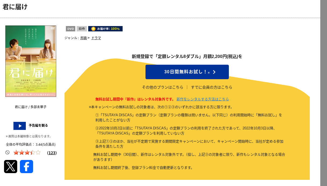Click the DVD badge
327x186 pixels.
pyautogui.click(x=70, y=29)
